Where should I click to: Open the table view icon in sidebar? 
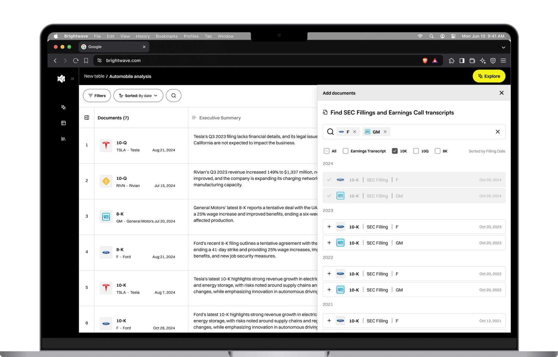(63, 123)
